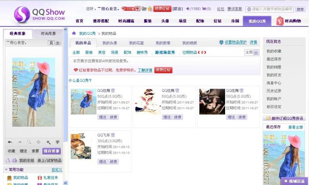Click the envelope icon beside 邮件订阅QQ秀资讯
The height and width of the screenshot is (185, 309).
click(268, 118)
